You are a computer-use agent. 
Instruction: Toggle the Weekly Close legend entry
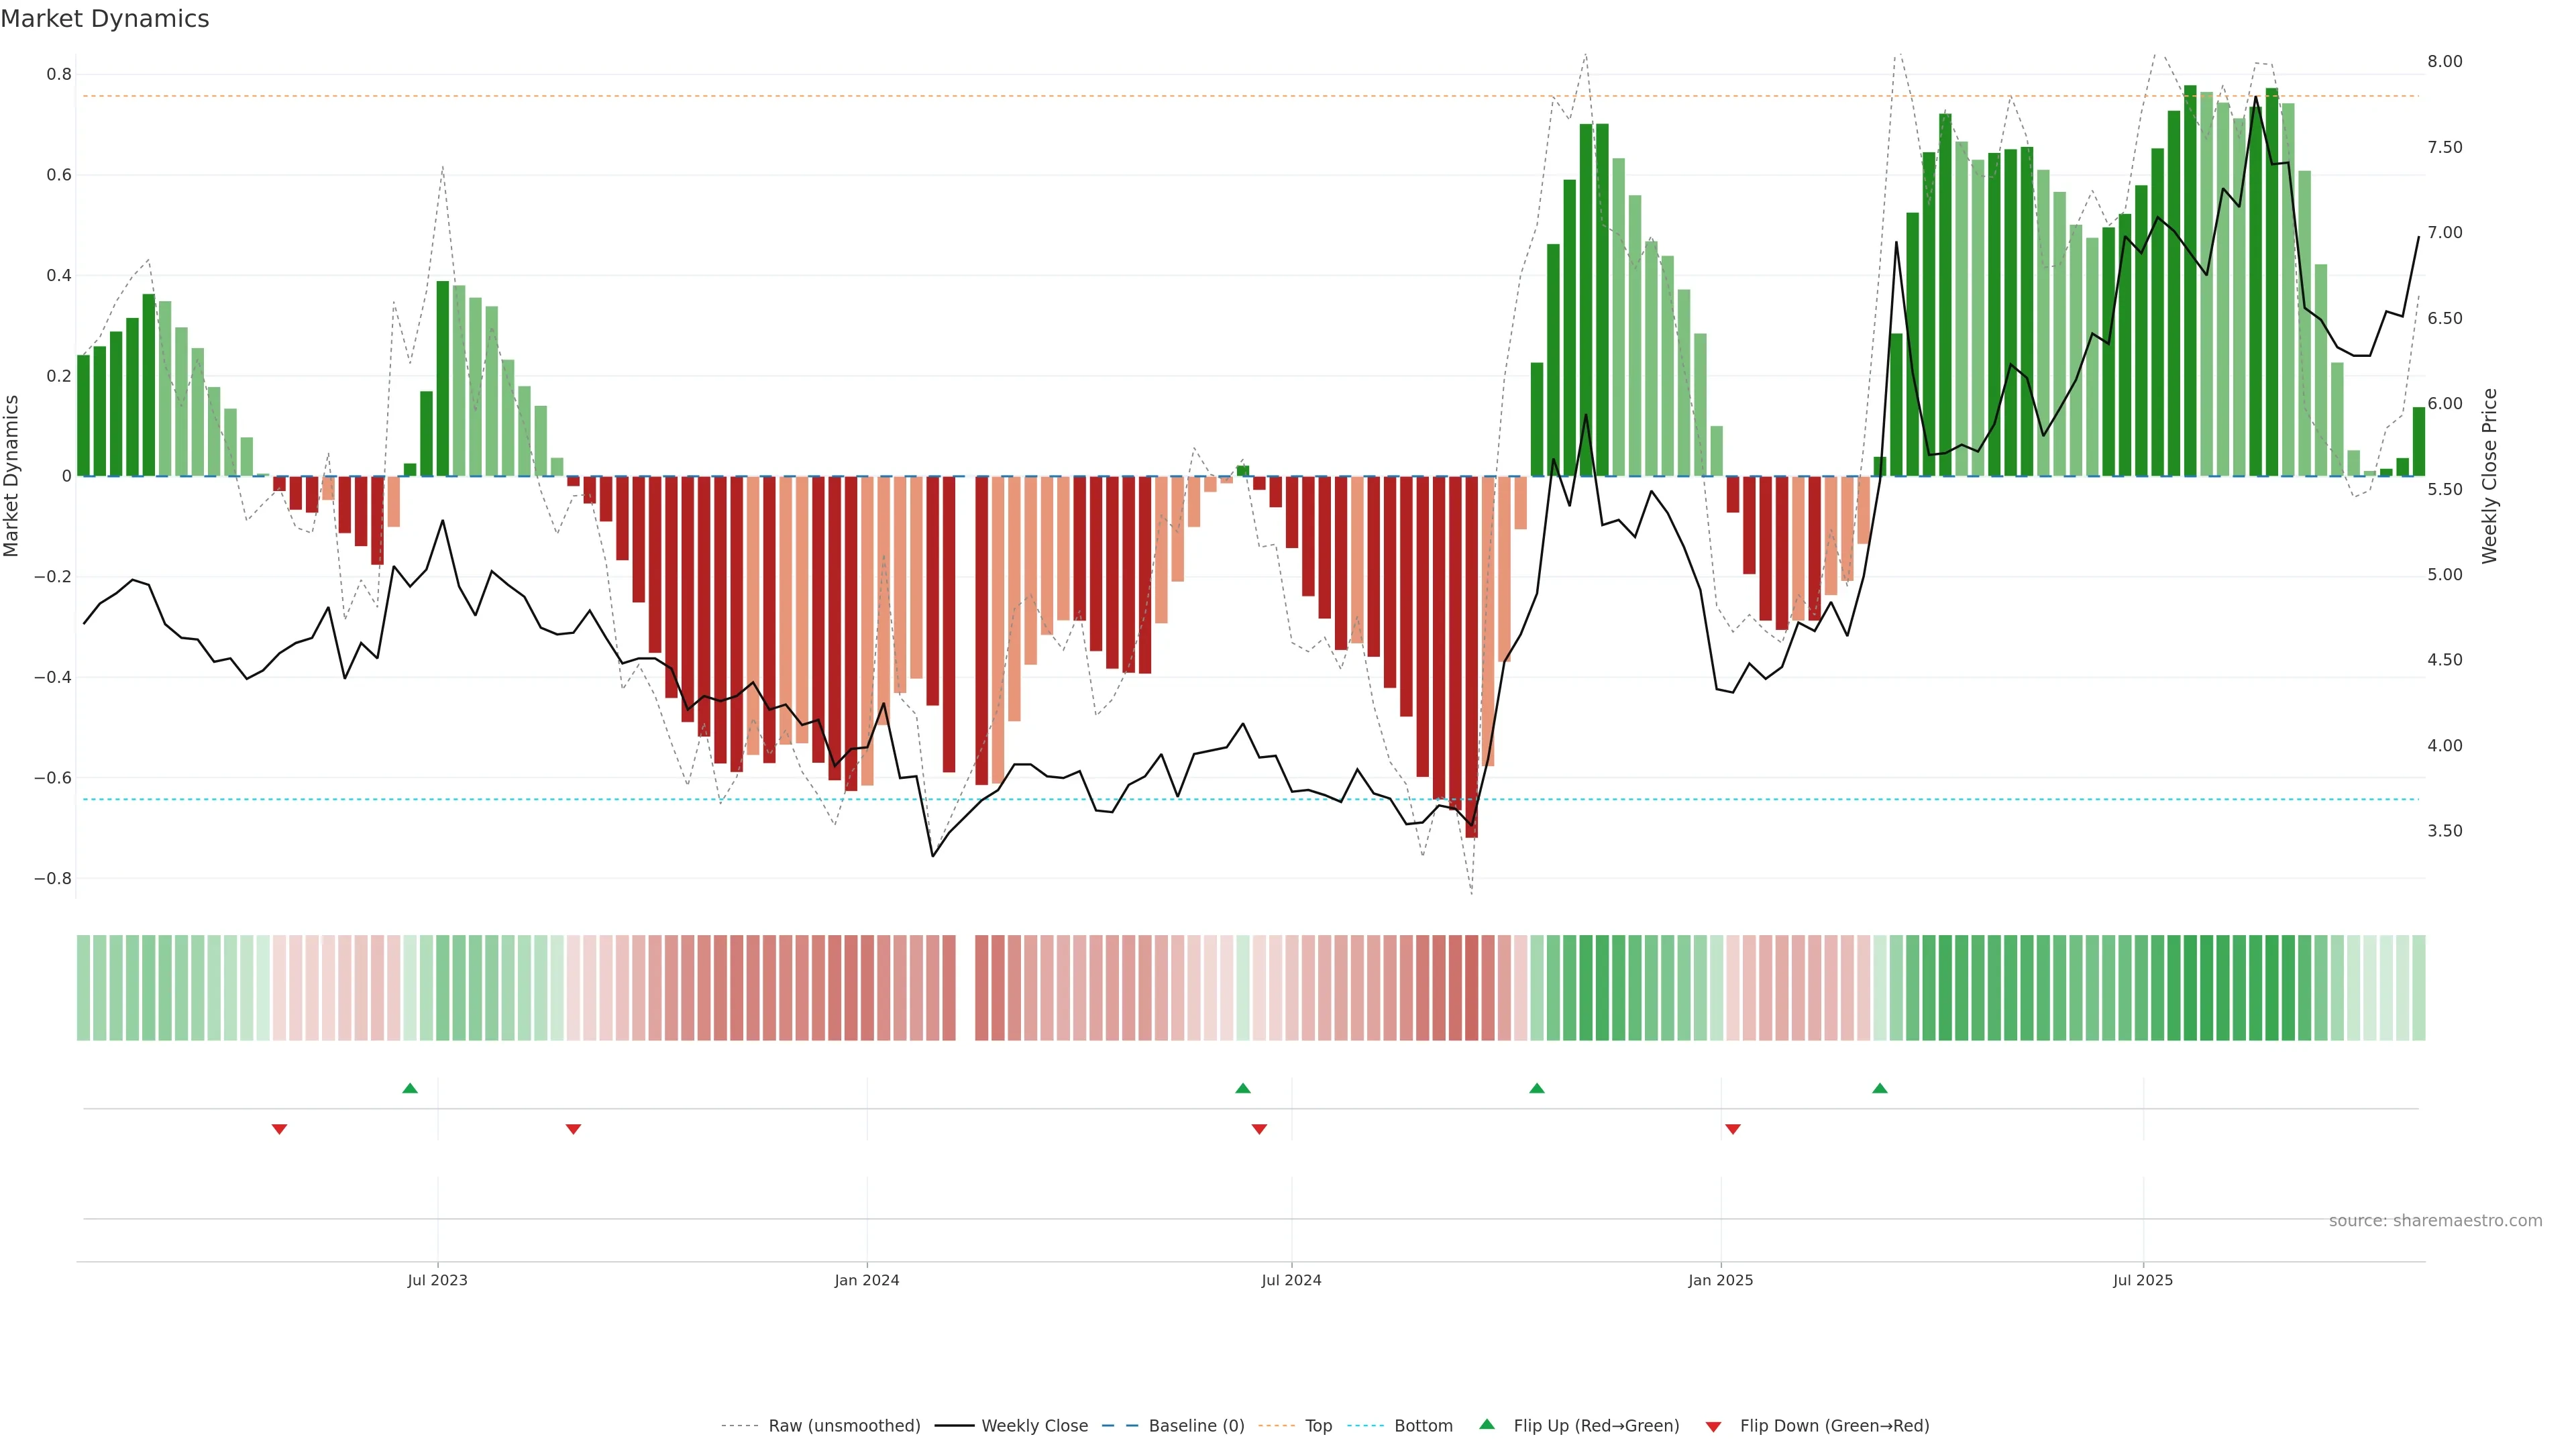pos(1034,1426)
